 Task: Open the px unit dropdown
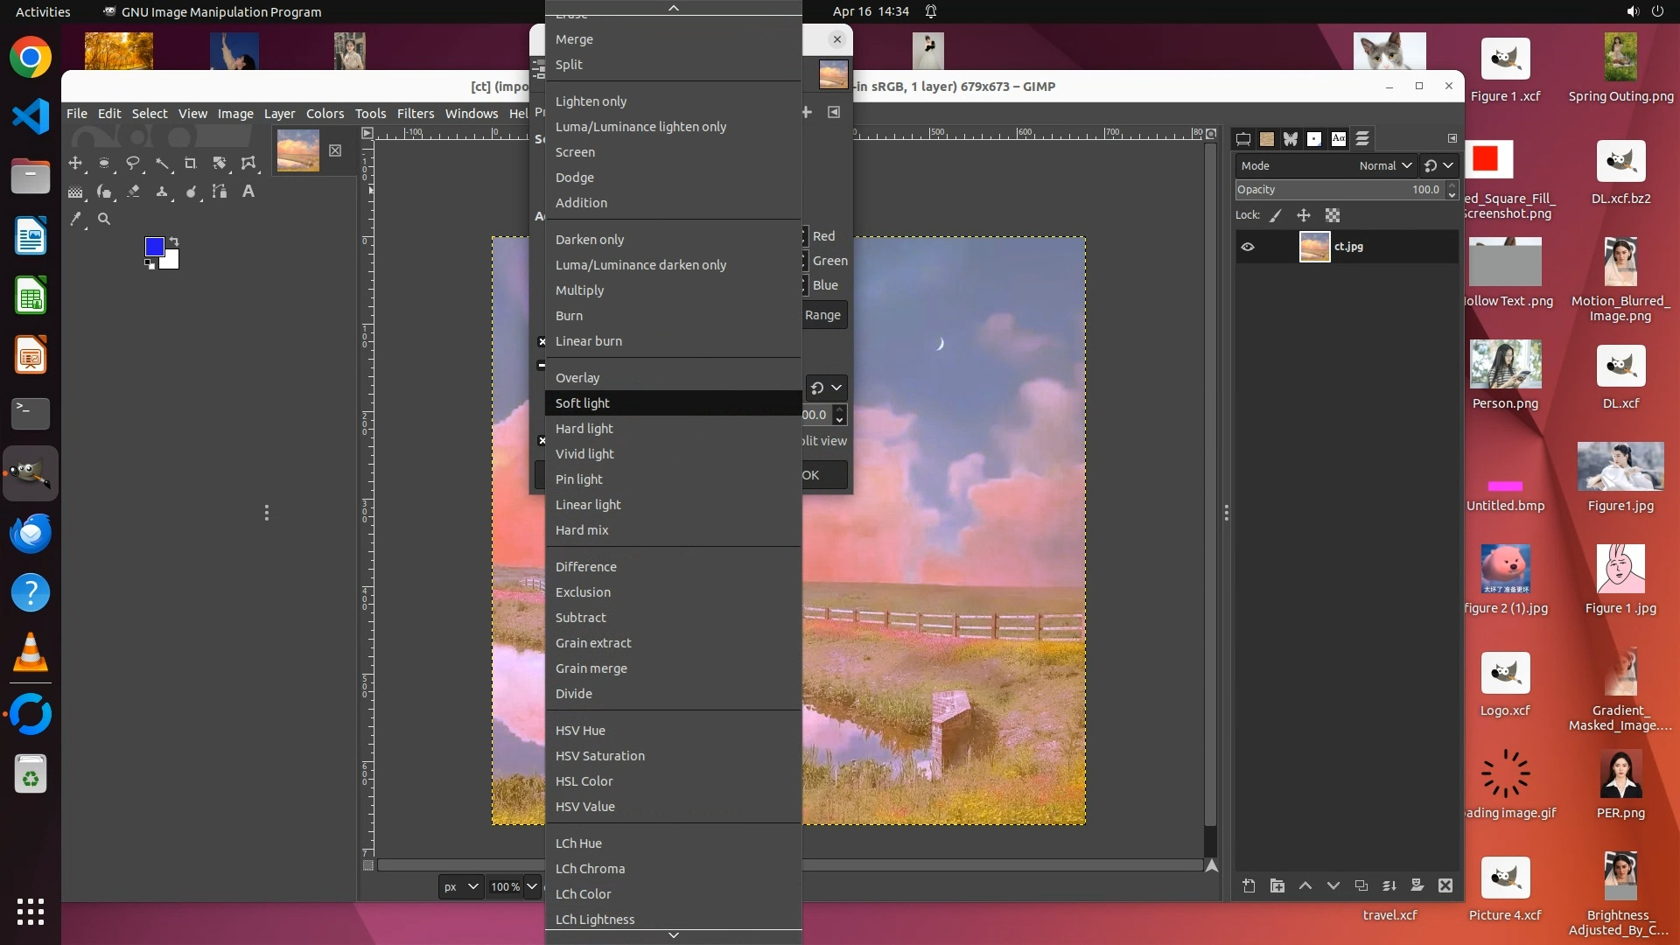[460, 887]
